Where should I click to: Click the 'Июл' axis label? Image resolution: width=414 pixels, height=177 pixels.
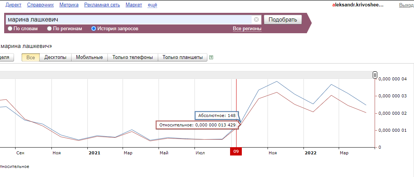pyautogui.click(x=200, y=153)
